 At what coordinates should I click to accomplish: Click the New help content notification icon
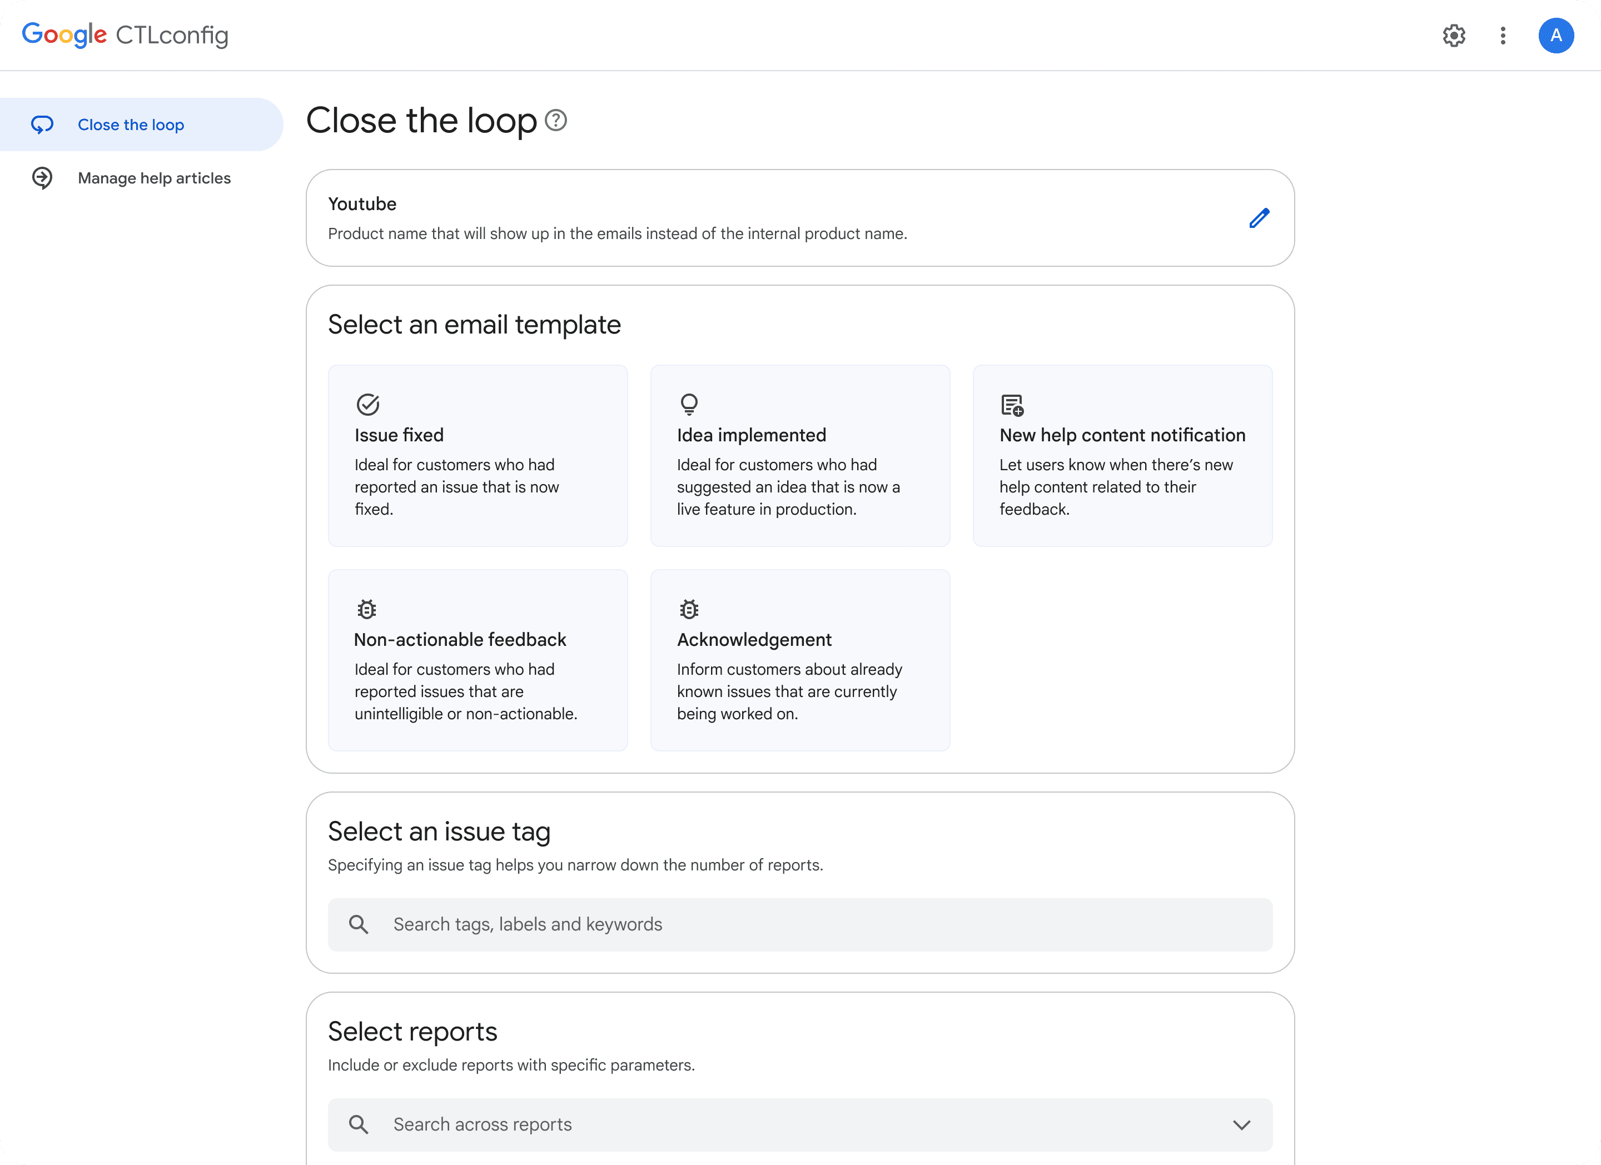point(1012,405)
